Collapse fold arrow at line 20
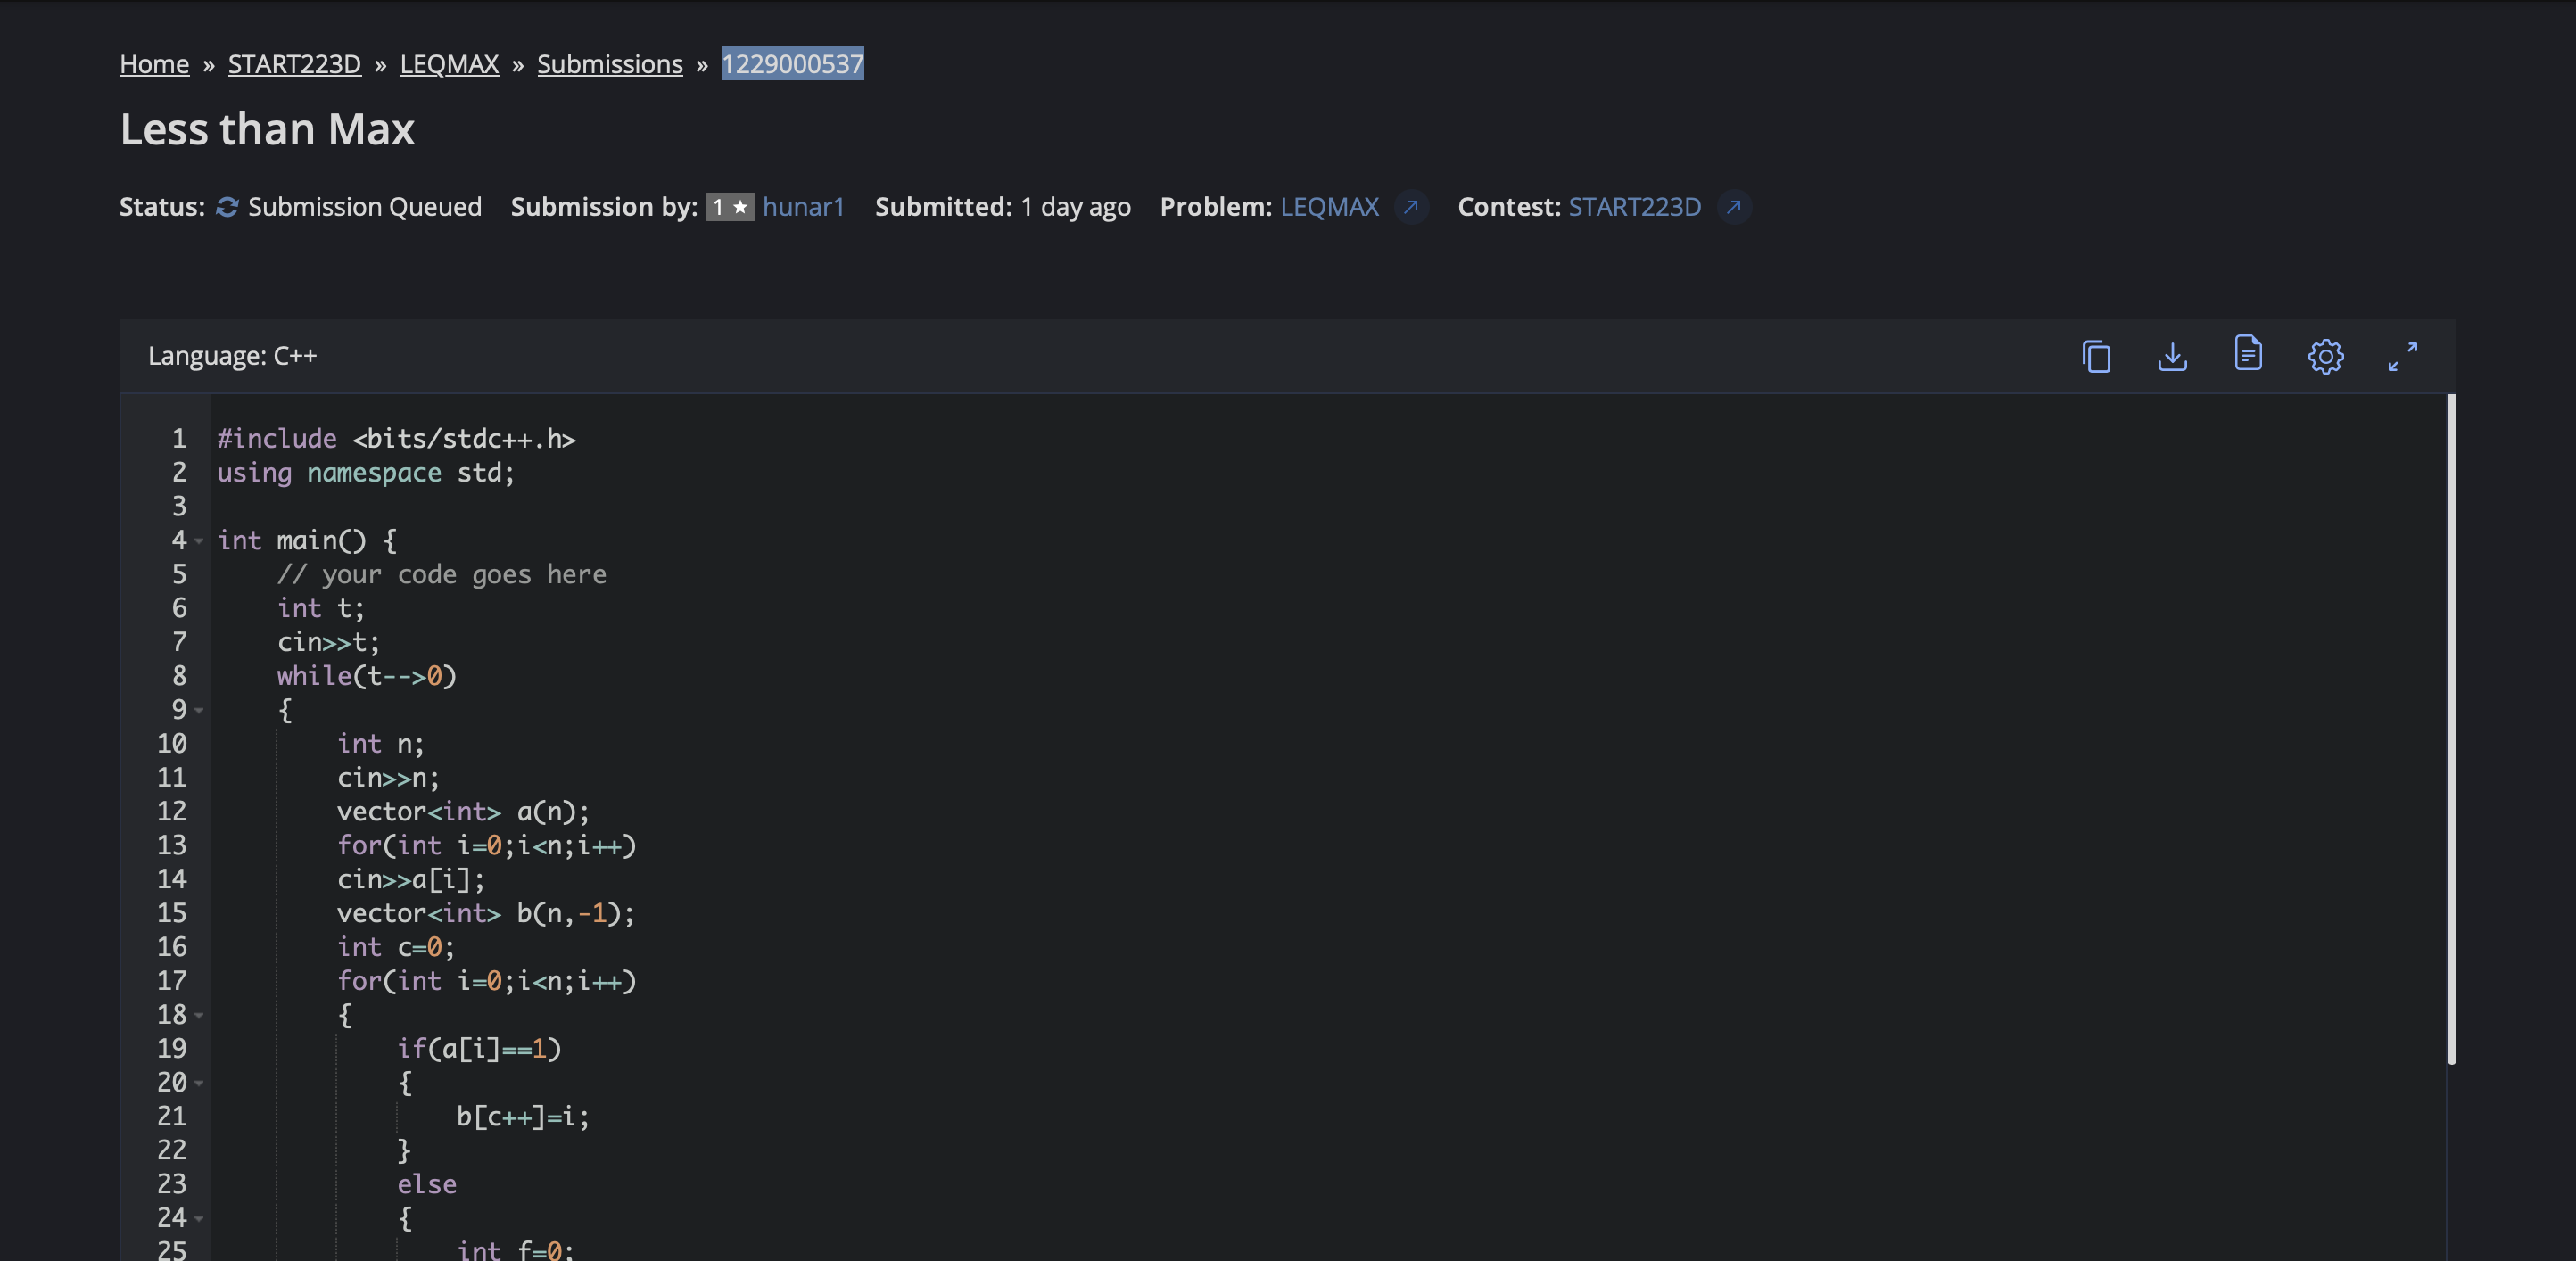Screen dimensions: 2576x1261 [199, 1083]
